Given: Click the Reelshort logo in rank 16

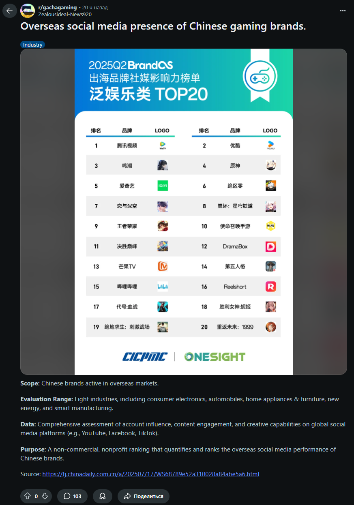Looking at the screenshot, I should click(271, 287).
